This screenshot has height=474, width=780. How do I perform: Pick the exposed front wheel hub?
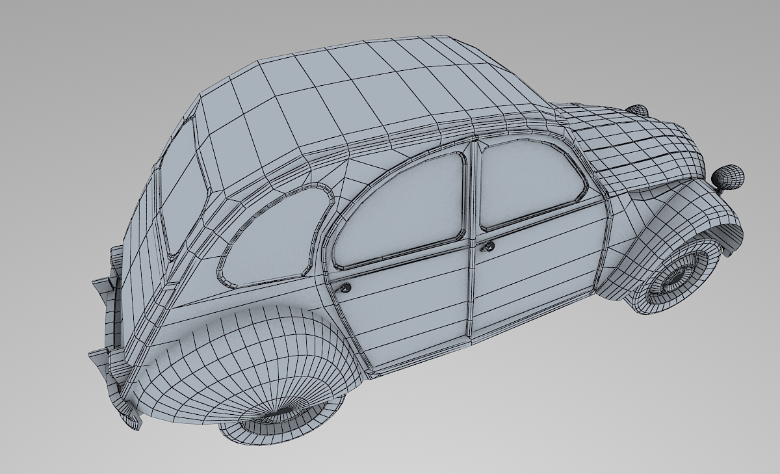tap(676, 278)
